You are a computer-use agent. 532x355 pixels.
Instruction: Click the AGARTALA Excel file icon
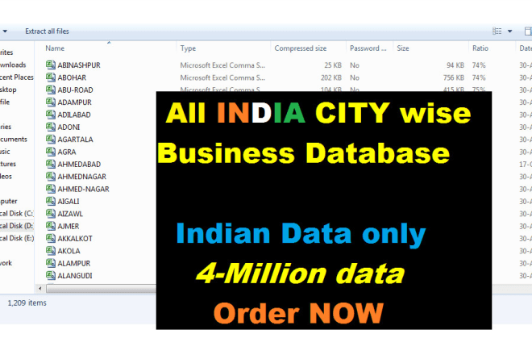click(x=51, y=139)
